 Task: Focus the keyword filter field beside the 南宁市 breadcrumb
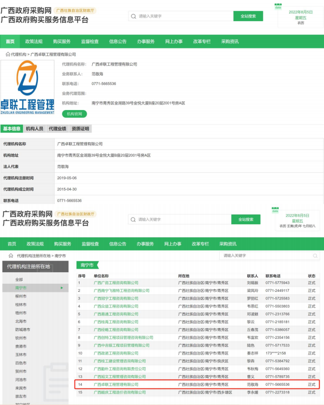(x=270, y=256)
